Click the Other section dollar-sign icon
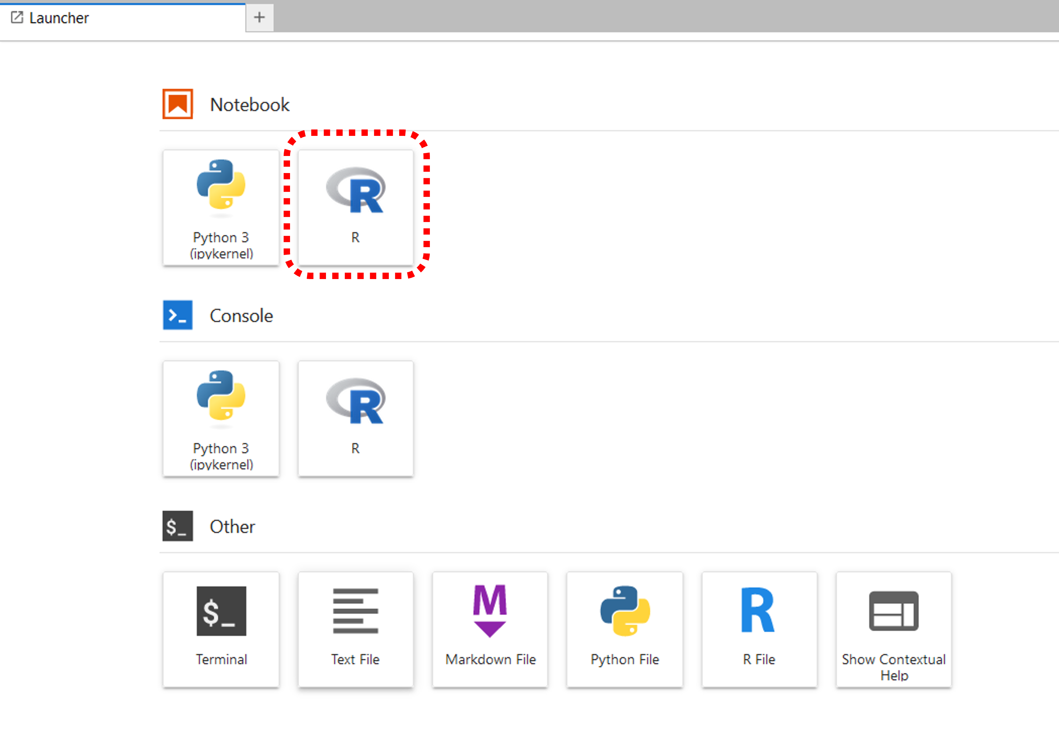This screenshot has width=1059, height=754. (x=177, y=526)
